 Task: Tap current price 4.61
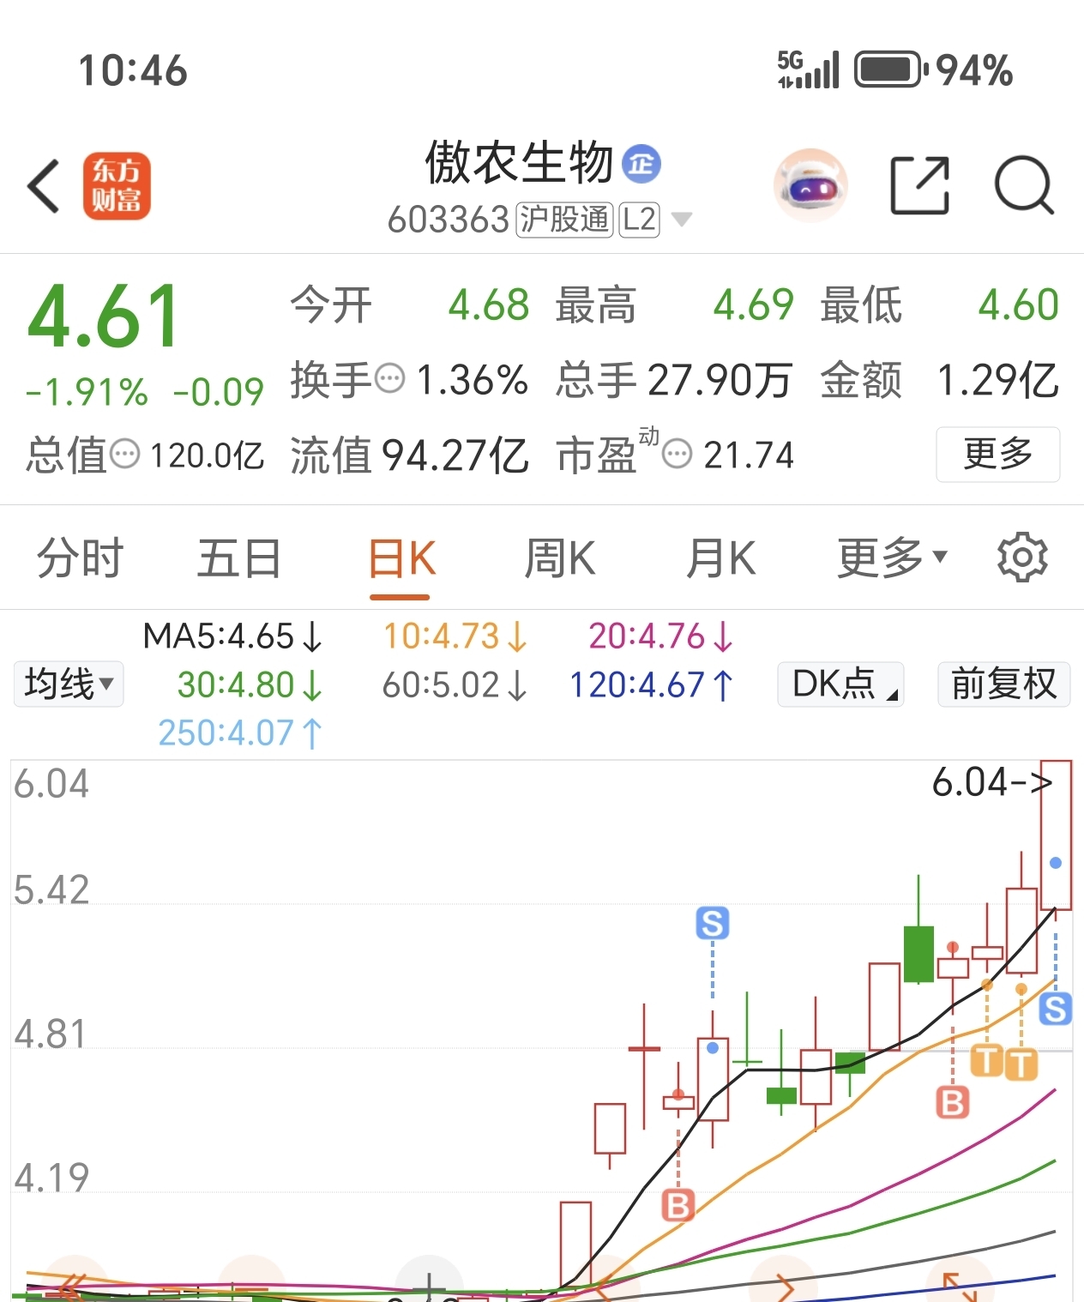(x=104, y=316)
